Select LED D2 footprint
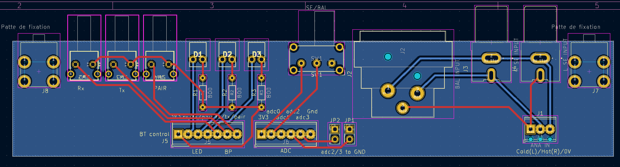620x167 pixels. pyautogui.click(x=227, y=54)
